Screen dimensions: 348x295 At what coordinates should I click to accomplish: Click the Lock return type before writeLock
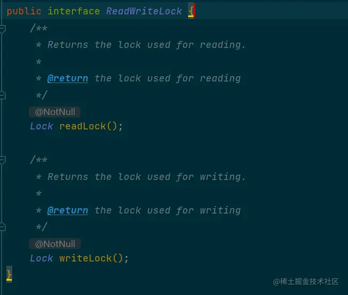point(42,258)
